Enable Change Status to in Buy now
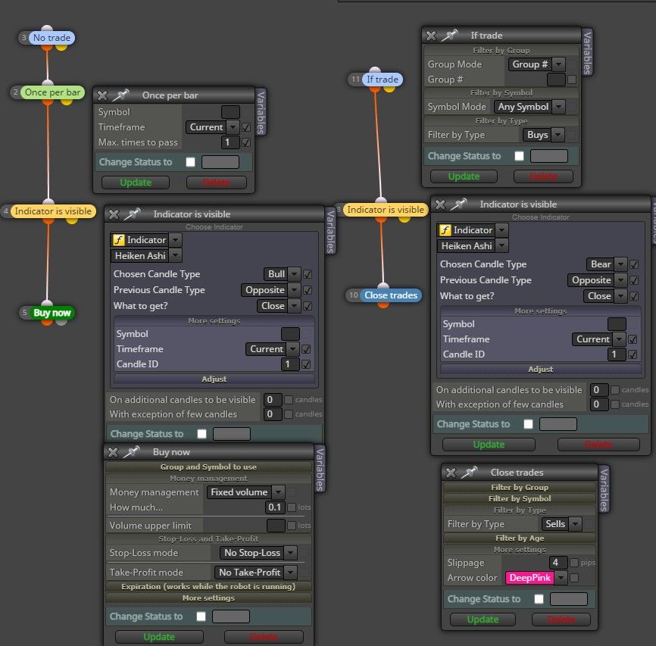The image size is (656, 646). [x=201, y=616]
